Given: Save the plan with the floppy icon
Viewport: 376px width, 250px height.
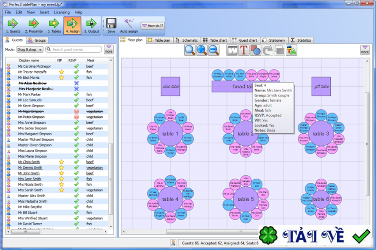Looking at the screenshot, I should click(x=111, y=26).
